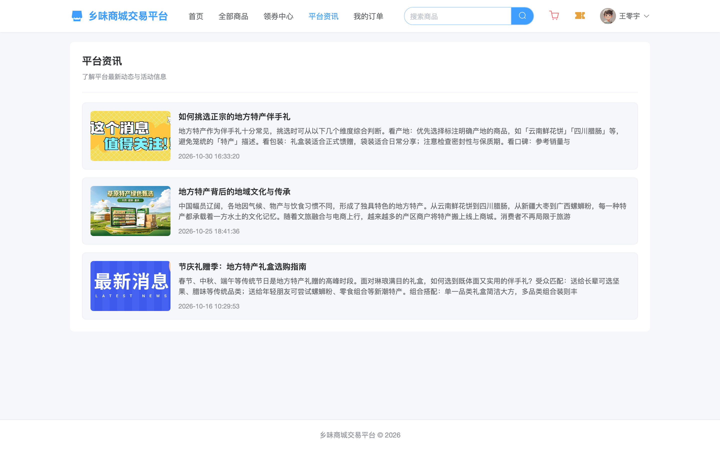Click the username 王零宇
Image resolution: width=720 pixels, height=450 pixels.
[x=629, y=16]
